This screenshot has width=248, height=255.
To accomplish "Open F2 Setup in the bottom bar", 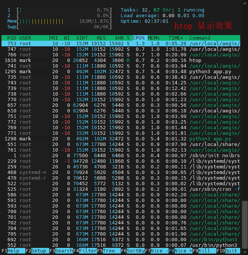I will point(37,251).
